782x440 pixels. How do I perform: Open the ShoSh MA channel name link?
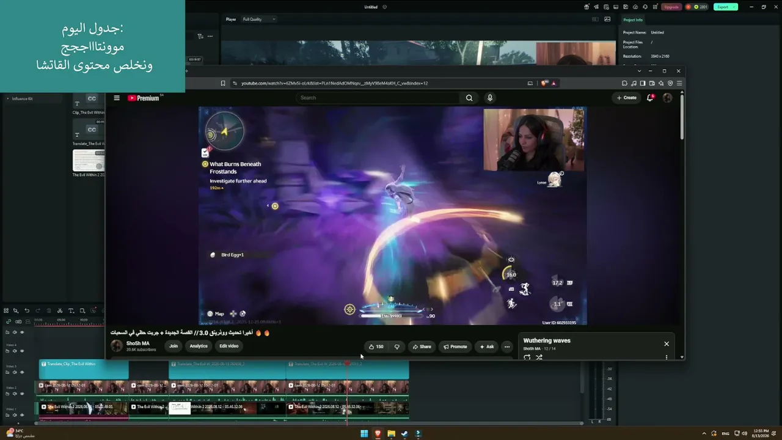coord(137,343)
